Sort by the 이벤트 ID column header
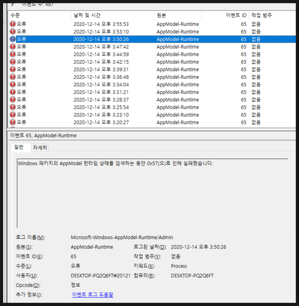 coord(225,15)
